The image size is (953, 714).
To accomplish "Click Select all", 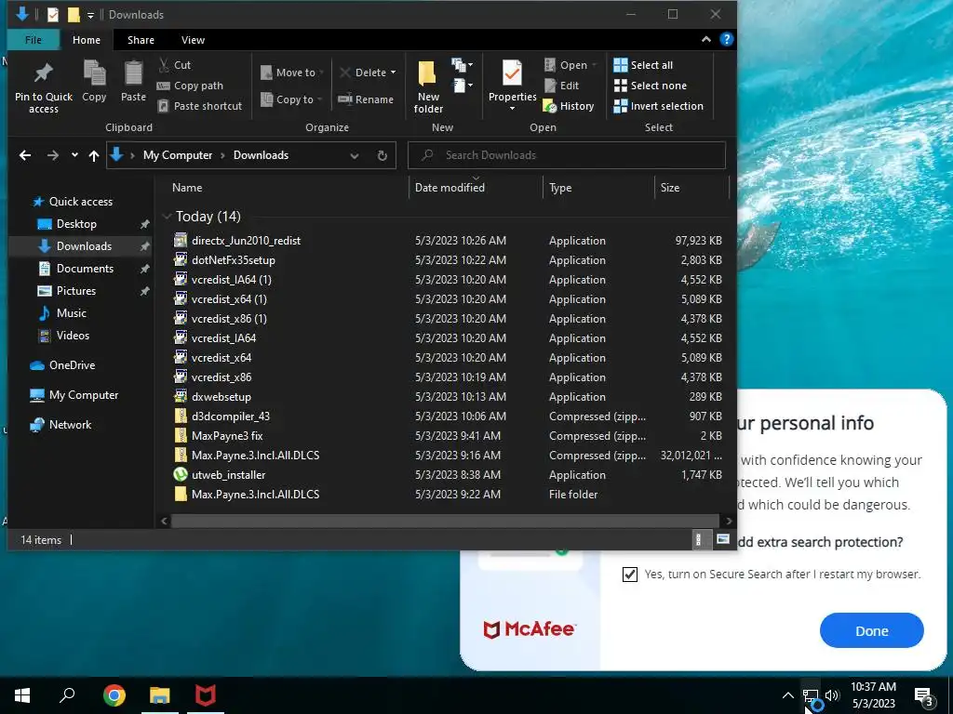I will (643, 65).
